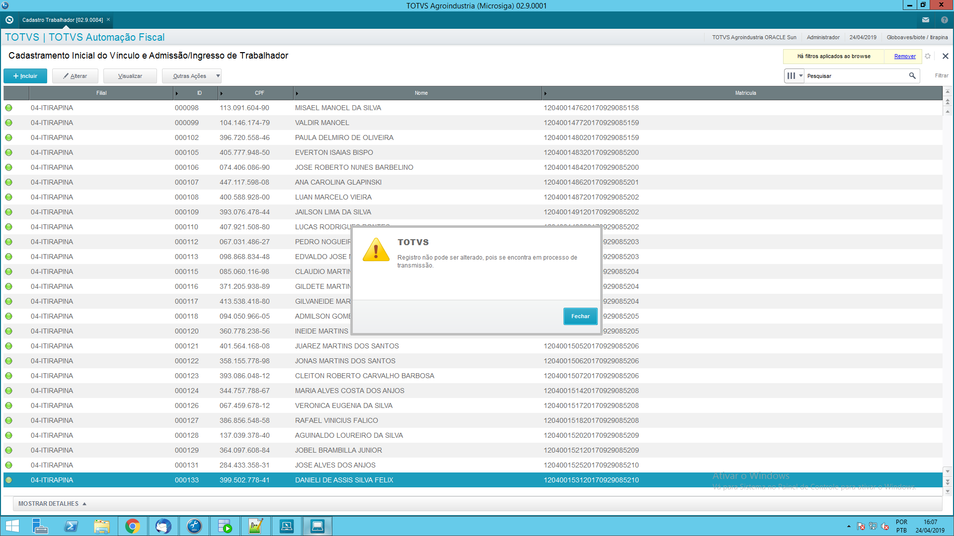The image size is (954, 536).
Task: Click the green status icon for DANIELI DE ASSIS SILVA FELIX
Action: click(8, 480)
